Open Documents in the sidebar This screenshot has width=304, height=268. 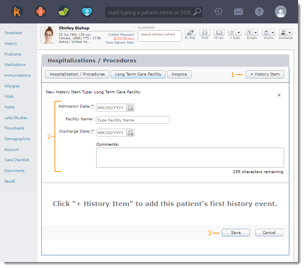[x=14, y=171]
